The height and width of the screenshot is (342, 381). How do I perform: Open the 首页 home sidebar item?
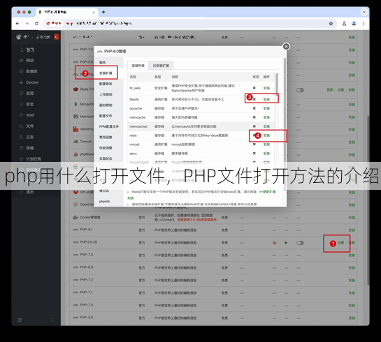coord(29,50)
